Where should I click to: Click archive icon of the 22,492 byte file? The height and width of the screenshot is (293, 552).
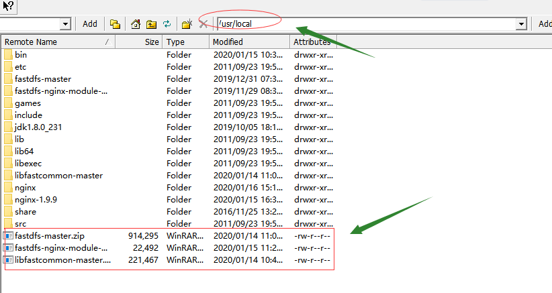pyautogui.click(x=9, y=248)
